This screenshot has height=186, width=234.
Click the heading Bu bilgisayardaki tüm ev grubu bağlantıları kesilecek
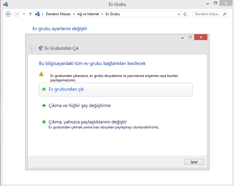tap(92, 63)
